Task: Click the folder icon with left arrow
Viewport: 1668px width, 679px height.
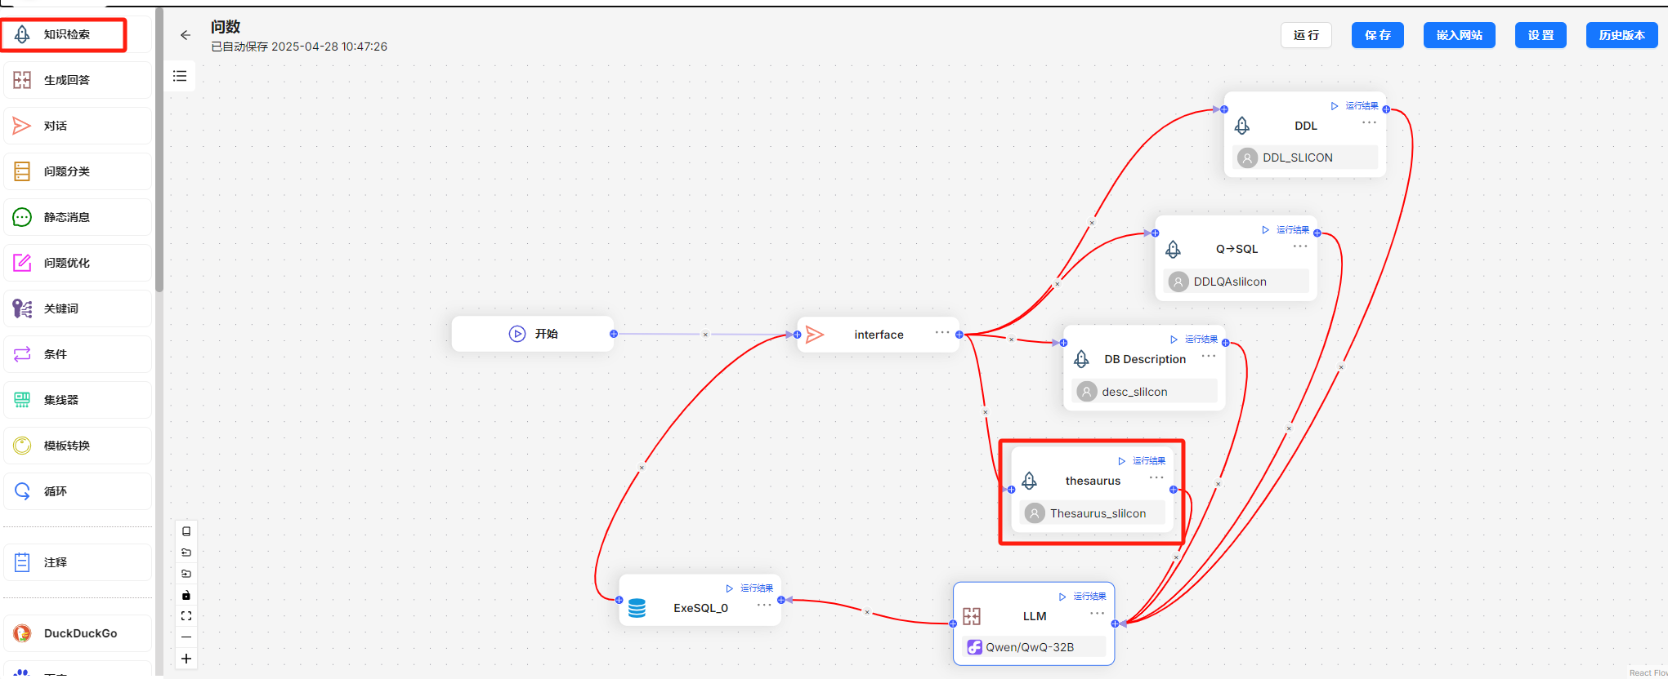Action: (x=186, y=553)
